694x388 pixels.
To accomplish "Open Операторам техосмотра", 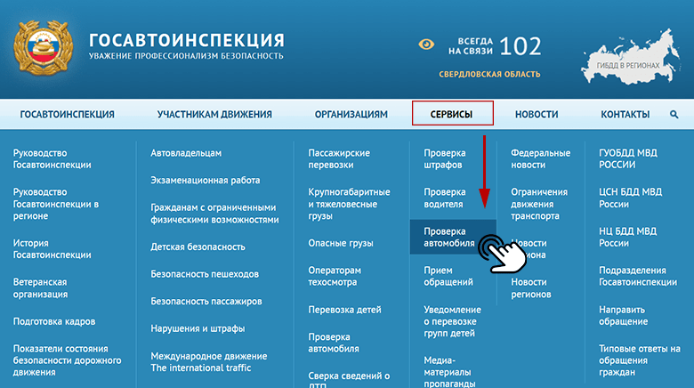I will [x=335, y=276].
